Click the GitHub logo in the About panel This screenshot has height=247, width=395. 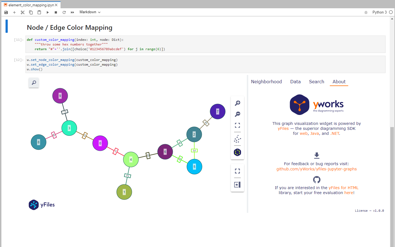pyautogui.click(x=316, y=179)
